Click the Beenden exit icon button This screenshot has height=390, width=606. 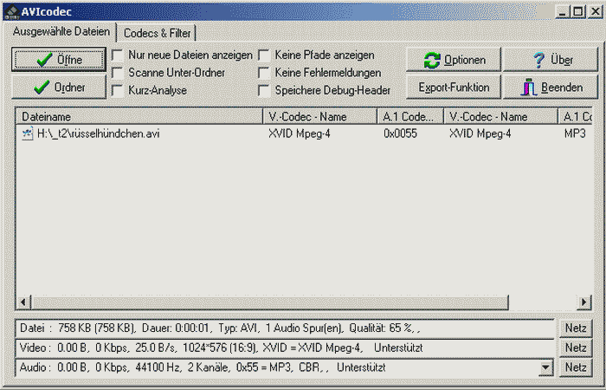coord(551,88)
